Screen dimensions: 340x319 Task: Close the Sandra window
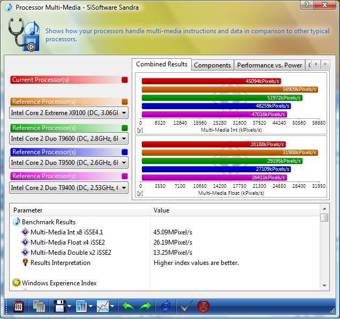click(324, 5)
